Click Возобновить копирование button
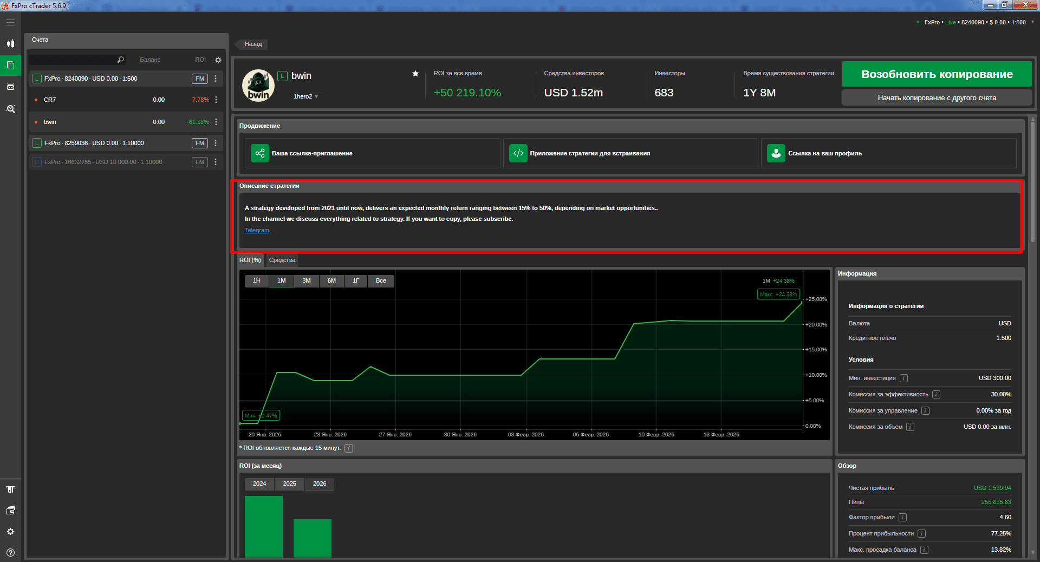Screen dimensions: 1040x562 tap(937, 74)
